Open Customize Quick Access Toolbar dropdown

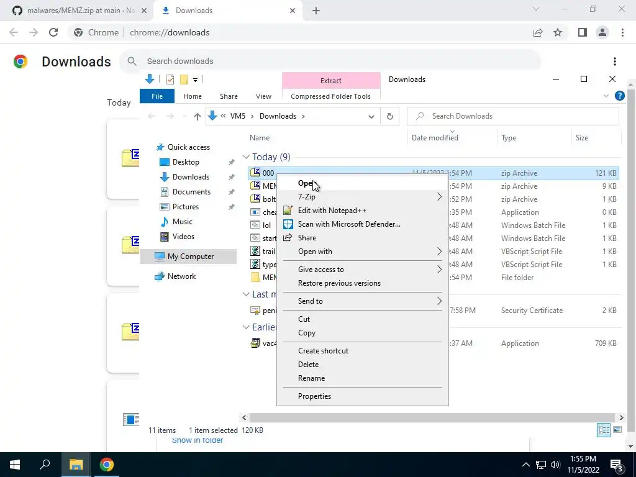(x=195, y=80)
